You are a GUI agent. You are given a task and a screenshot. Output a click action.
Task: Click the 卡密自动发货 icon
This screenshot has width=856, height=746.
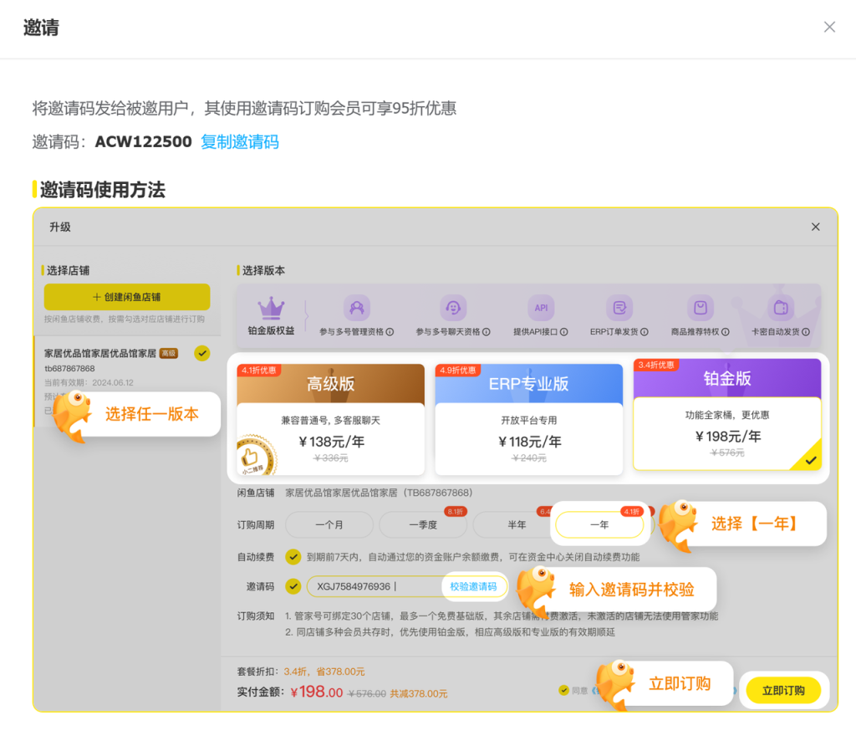[781, 308]
